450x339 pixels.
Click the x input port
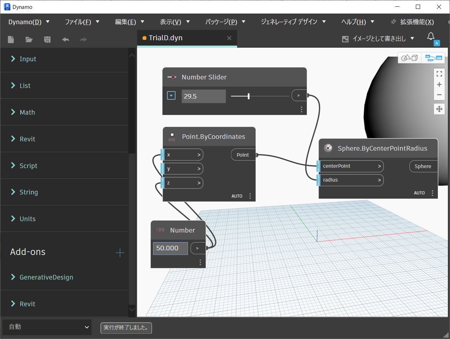(x=182, y=155)
